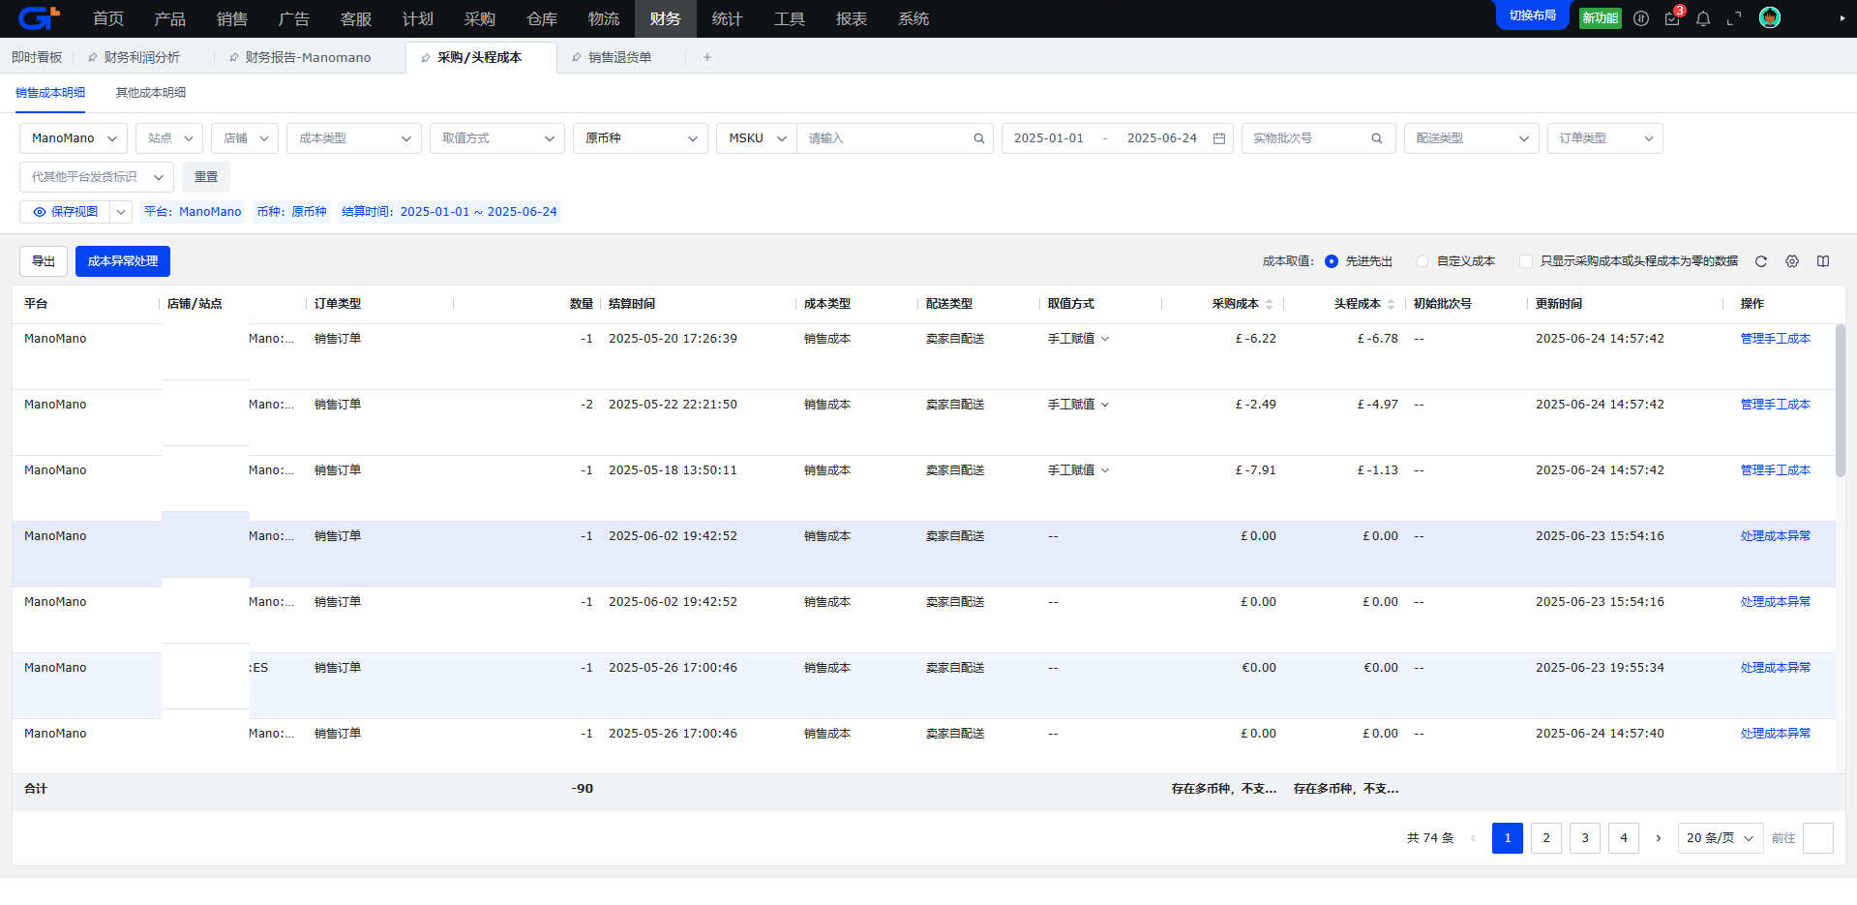Viewport: 1857px width, 905px height.
Task: Open the 成本类型 filter dropdown
Action: point(354,138)
